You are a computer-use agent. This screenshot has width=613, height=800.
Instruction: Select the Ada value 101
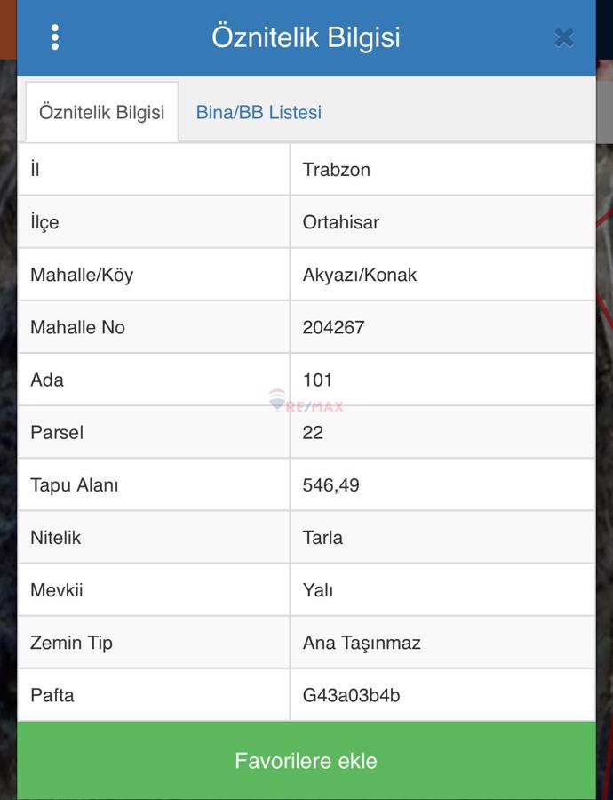pyautogui.click(x=317, y=380)
